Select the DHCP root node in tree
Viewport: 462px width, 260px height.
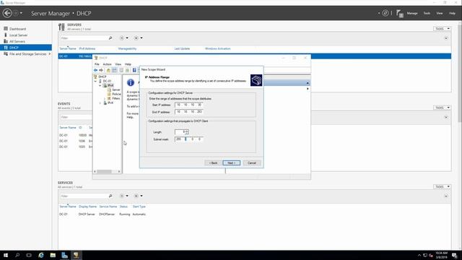pos(103,77)
